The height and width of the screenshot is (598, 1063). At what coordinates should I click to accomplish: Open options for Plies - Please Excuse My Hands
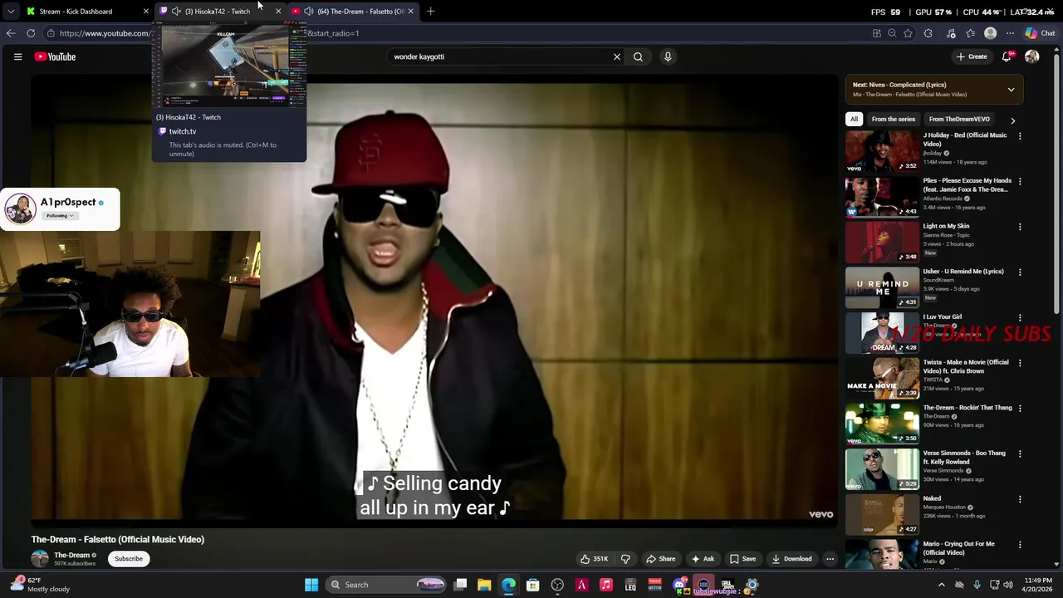tap(1020, 181)
